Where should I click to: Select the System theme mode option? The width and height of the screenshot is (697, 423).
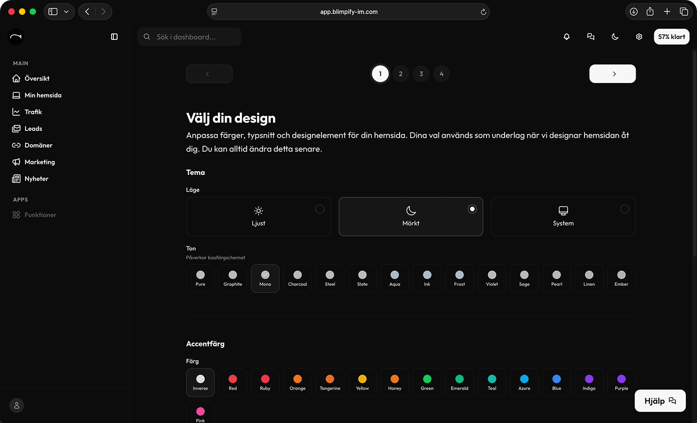pyautogui.click(x=563, y=217)
